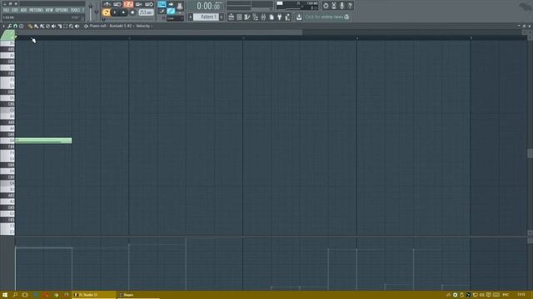Open help with question mark icon
This screenshot has height=299, width=533.
pos(350,6)
